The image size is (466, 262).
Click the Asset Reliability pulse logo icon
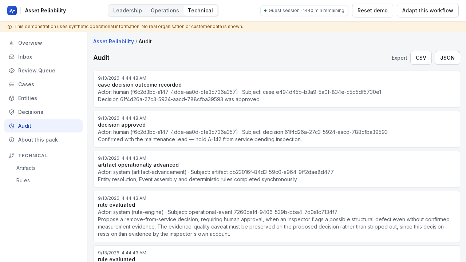point(12,11)
